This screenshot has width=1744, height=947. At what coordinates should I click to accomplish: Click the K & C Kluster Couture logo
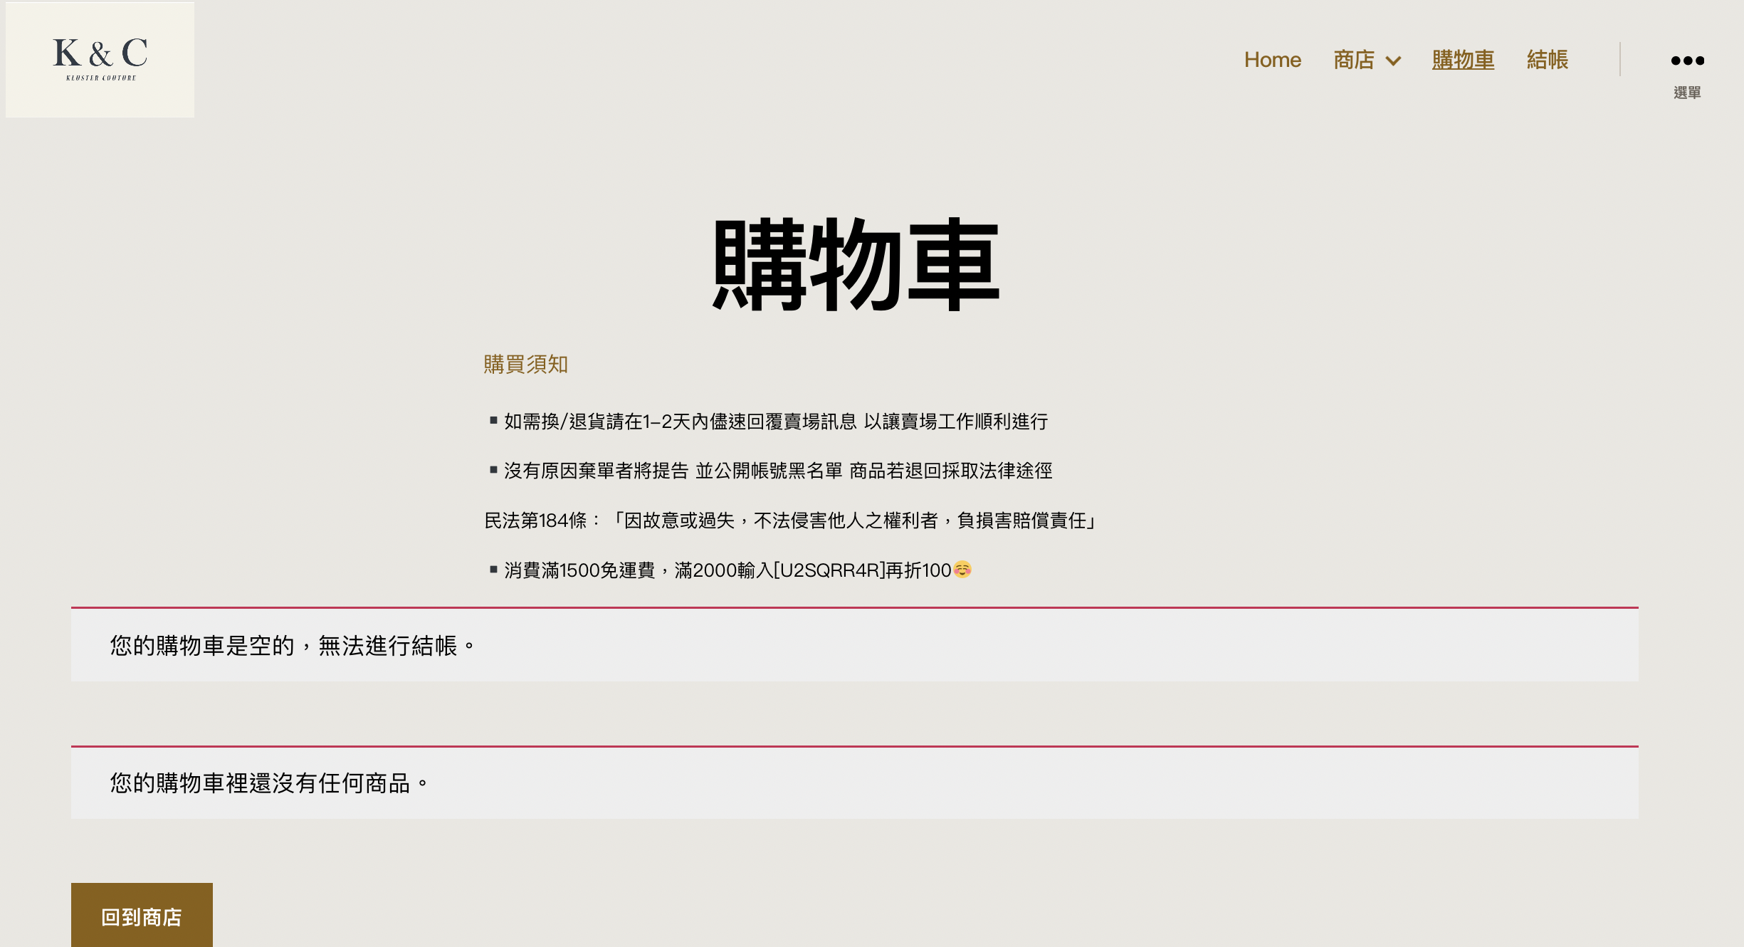pyautogui.click(x=100, y=60)
